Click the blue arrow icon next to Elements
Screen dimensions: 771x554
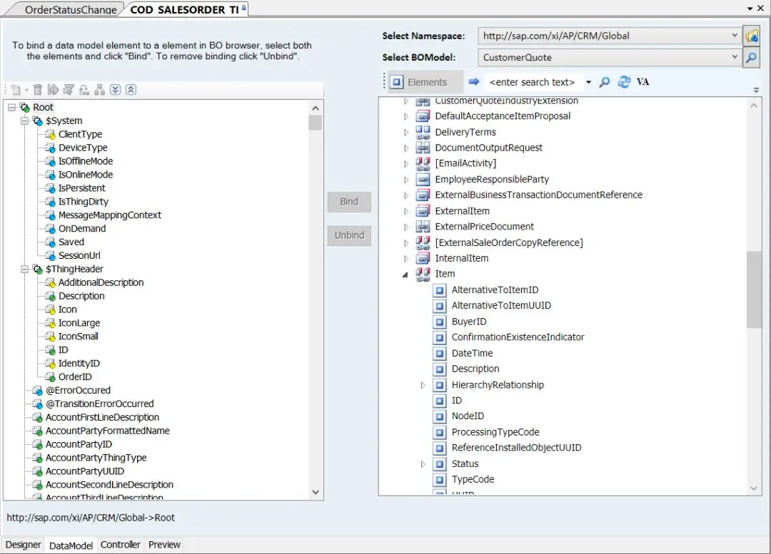[473, 81]
